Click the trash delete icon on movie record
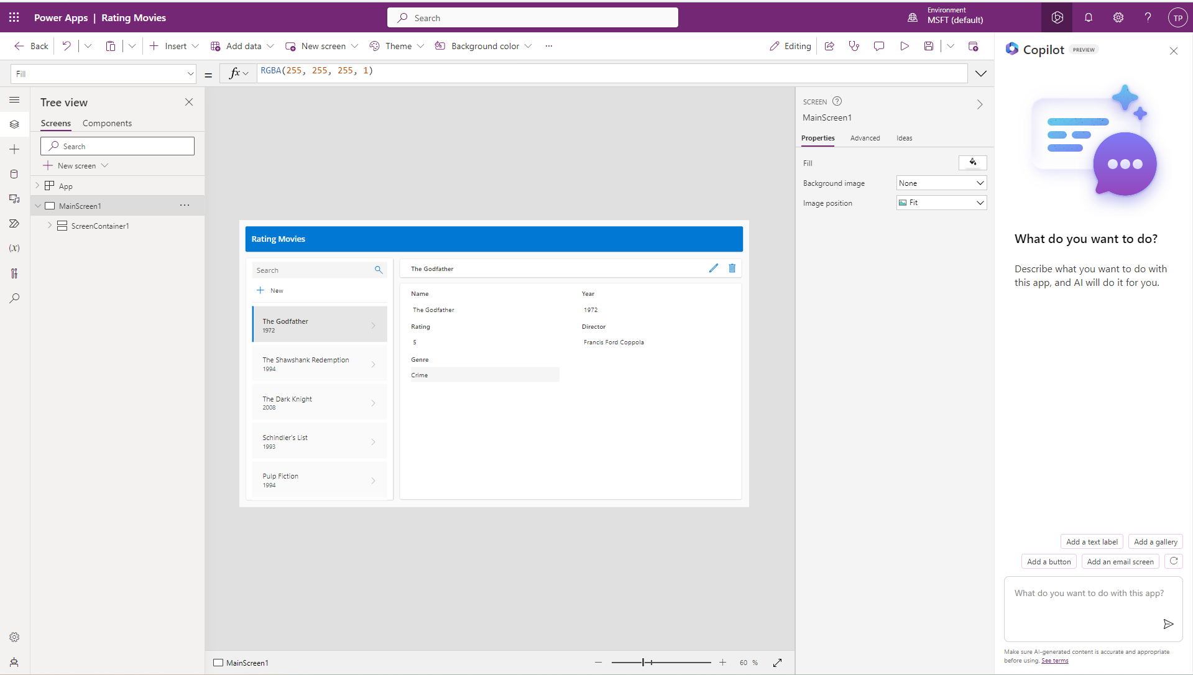This screenshot has width=1193, height=675. pyautogui.click(x=732, y=268)
